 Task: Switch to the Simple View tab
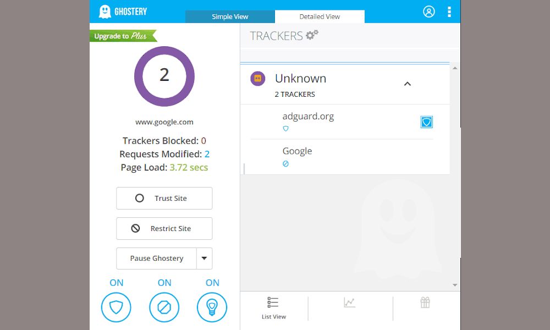(x=230, y=16)
